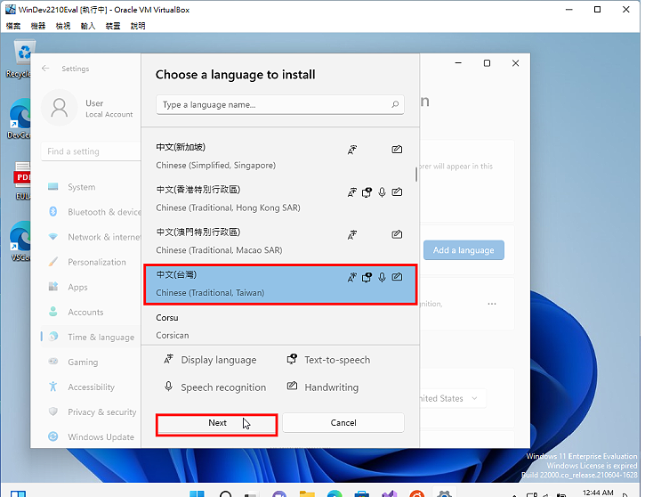Image resolution: width=645 pixels, height=497 pixels.
Task: Select Chinese (Traditional, Macao SAR)
Action: [x=279, y=241]
